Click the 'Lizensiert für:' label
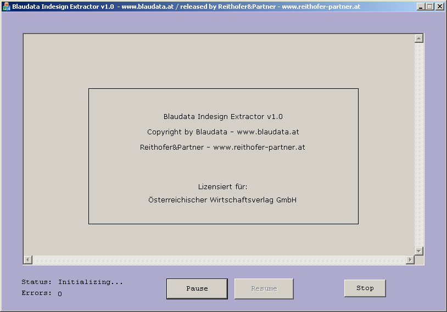Viewport: 447px width, 312px height. 222,187
